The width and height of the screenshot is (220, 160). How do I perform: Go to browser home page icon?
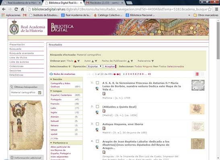(22, 9)
